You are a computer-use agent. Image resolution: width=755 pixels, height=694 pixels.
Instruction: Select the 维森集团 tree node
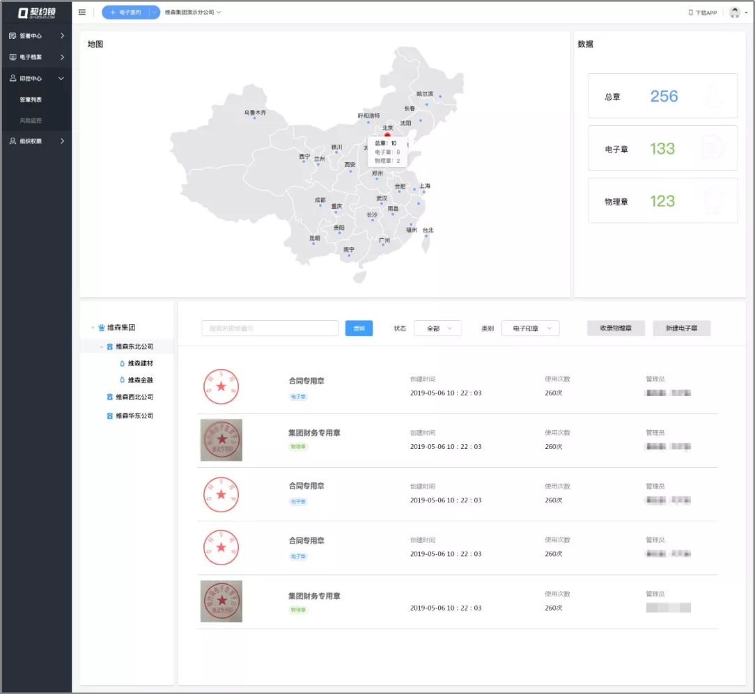(x=121, y=328)
